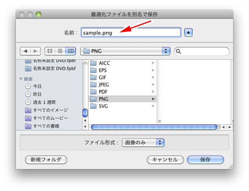The height and width of the screenshot is (191, 249).
Task: Click the smart folder icon for すべてのムービー
Action: [x=28, y=118]
